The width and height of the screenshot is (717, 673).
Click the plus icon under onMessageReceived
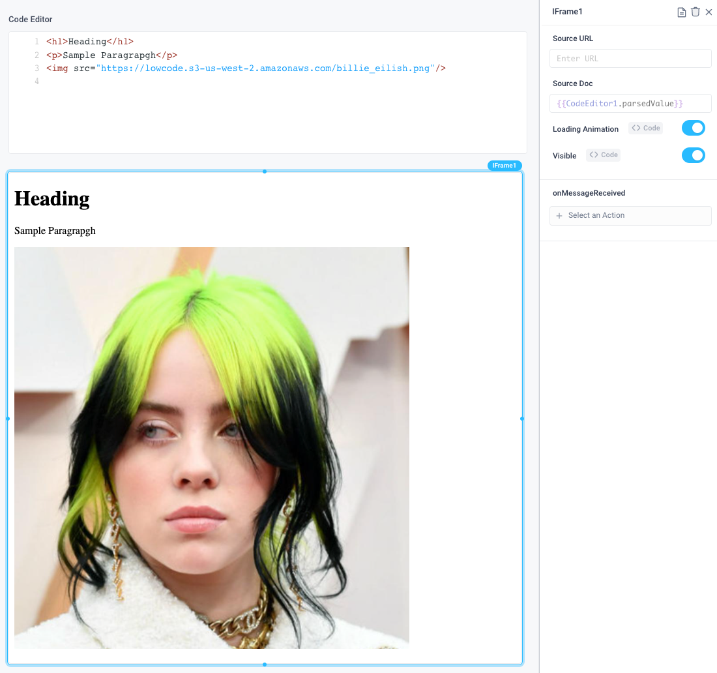pyautogui.click(x=559, y=215)
